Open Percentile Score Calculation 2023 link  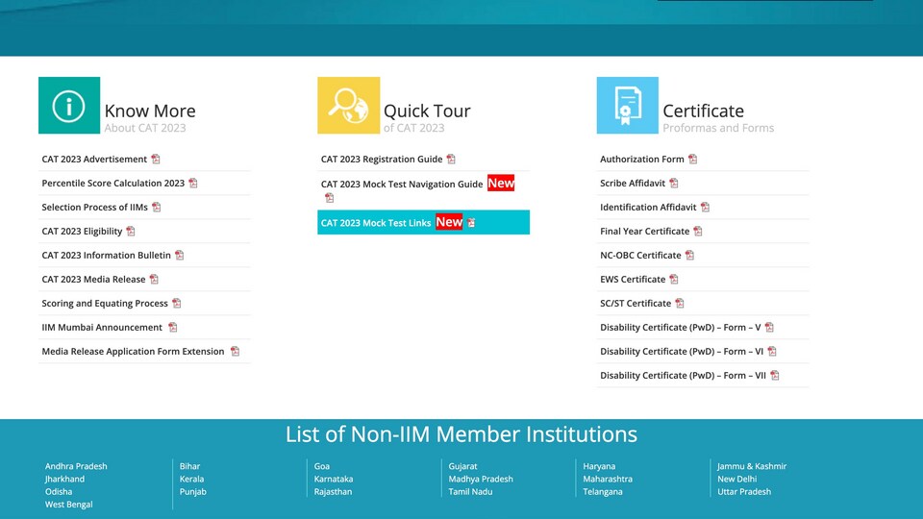[x=113, y=183]
